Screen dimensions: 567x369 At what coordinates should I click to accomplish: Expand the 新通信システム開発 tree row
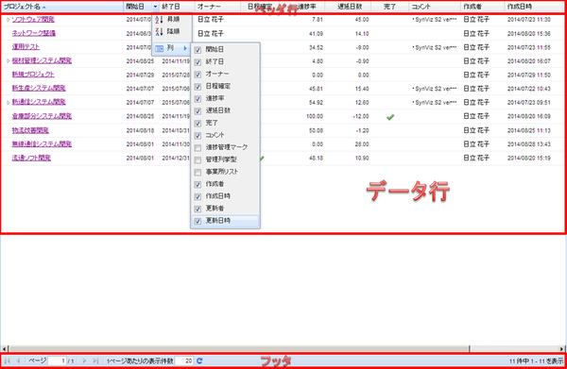8,103
